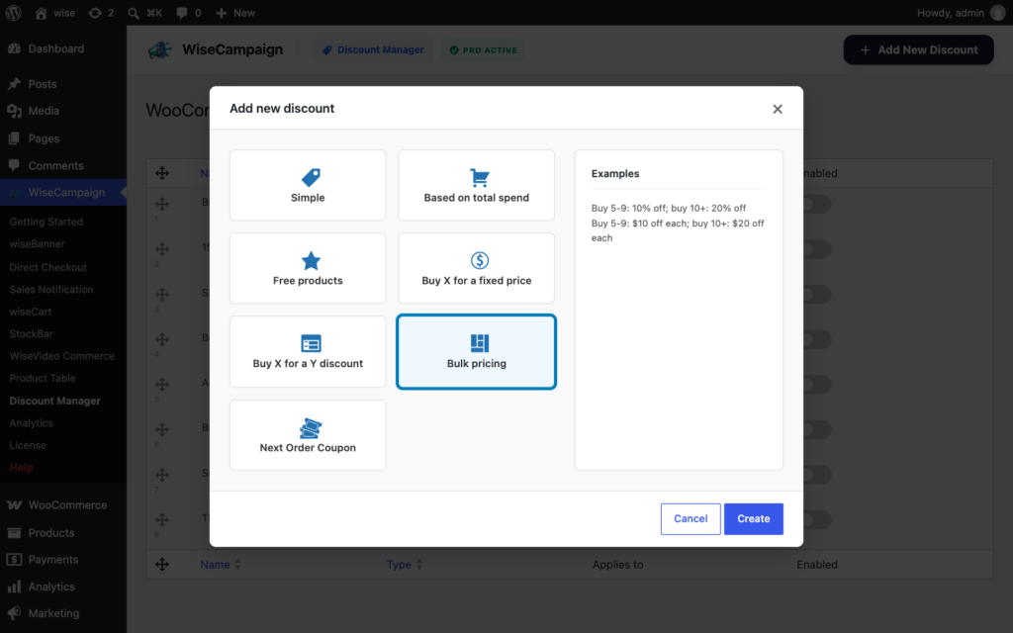This screenshot has height=633, width=1013.
Task: Select the Simple discount type card
Action: [x=308, y=185]
